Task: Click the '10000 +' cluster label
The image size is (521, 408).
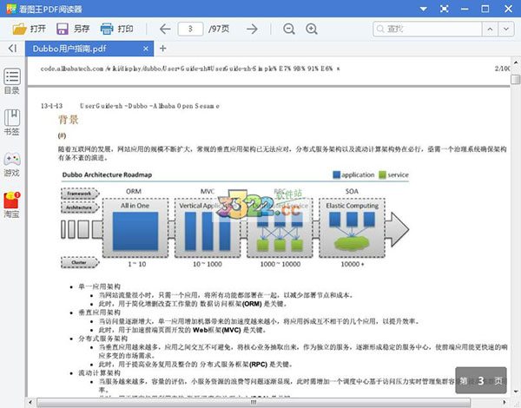Action: [x=353, y=264]
